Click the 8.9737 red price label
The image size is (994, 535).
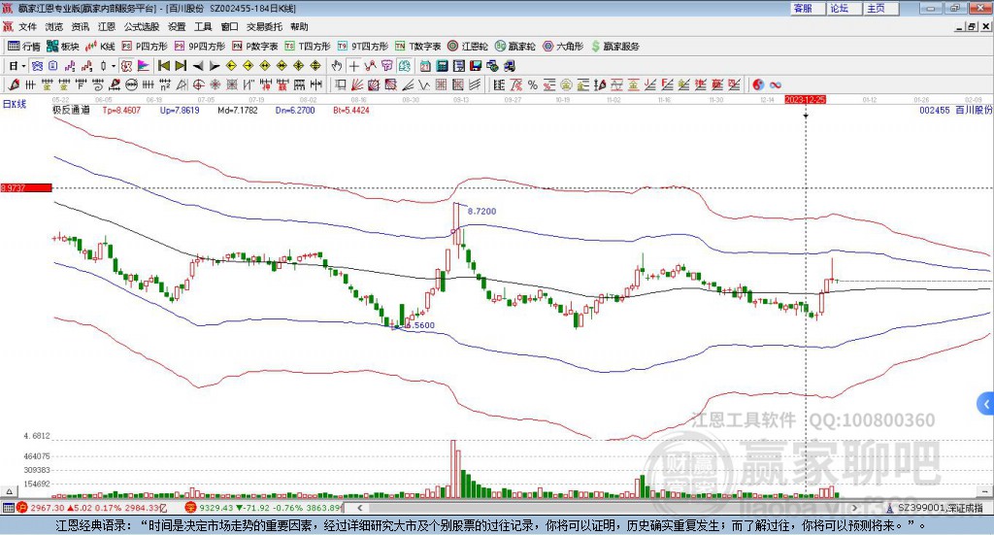pyautogui.click(x=26, y=187)
